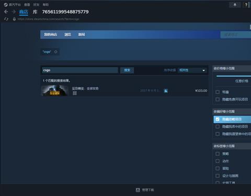Click the padlock icon beside the URL
This screenshot has height=196, width=251.
coord(14,19)
